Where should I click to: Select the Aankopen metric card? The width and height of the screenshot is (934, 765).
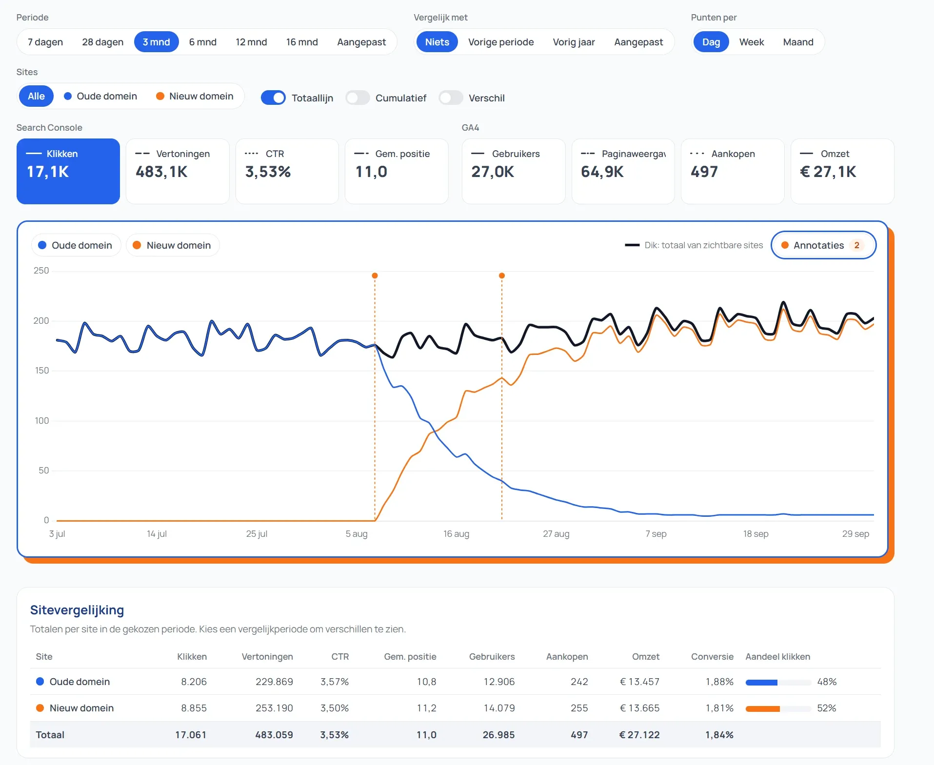click(733, 171)
